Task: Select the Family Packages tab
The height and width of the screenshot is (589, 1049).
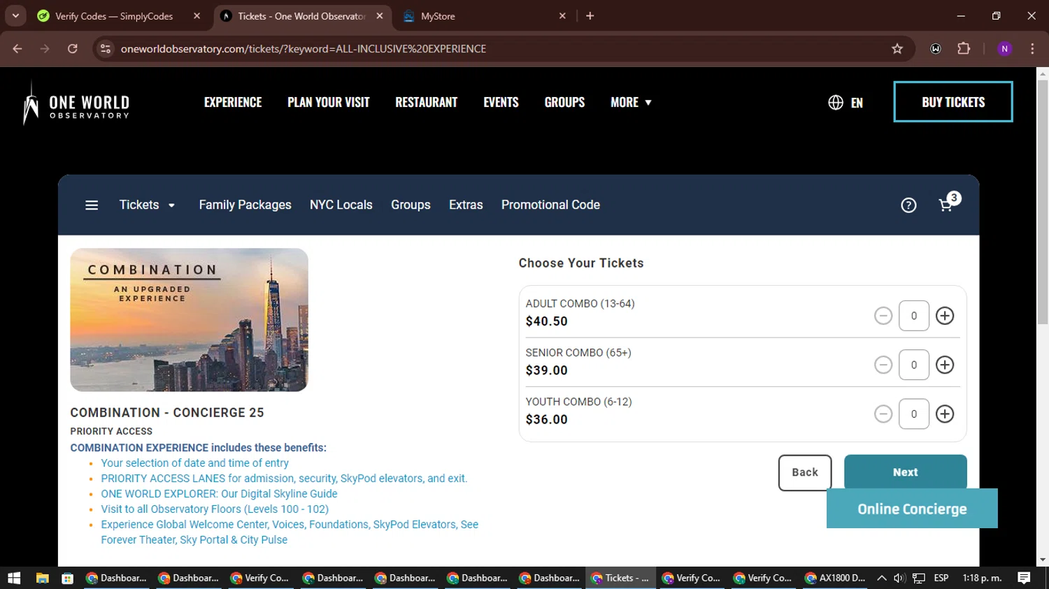Action: point(245,205)
